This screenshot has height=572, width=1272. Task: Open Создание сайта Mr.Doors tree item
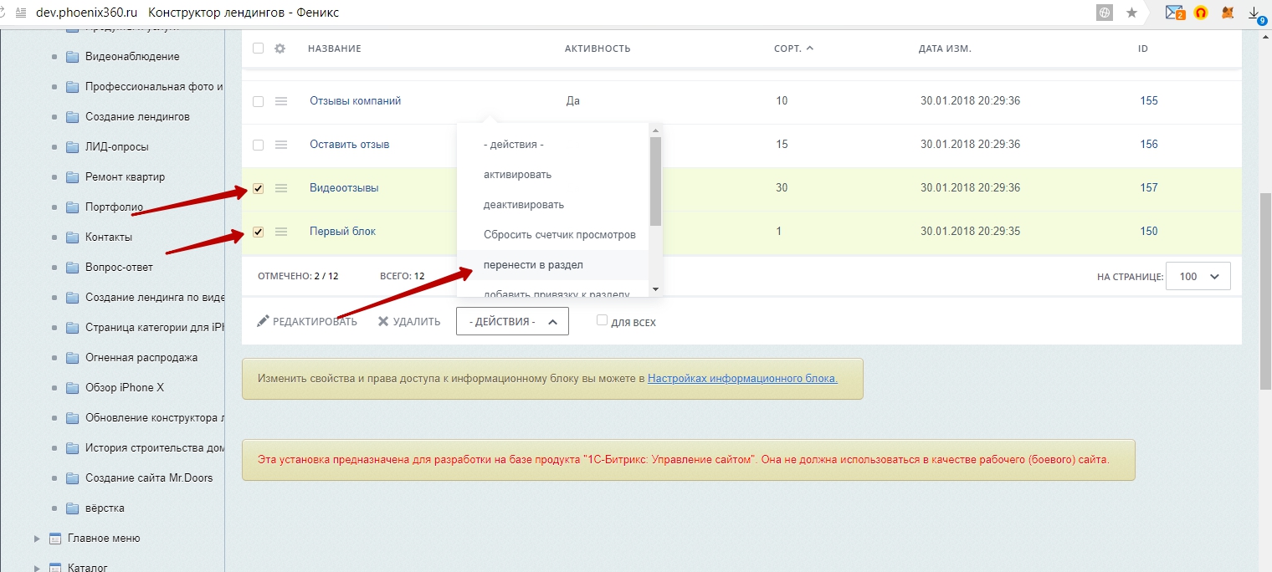pyautogui.click(x=149, y=478)
